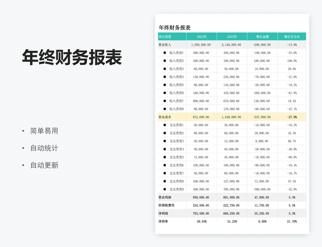The width and height of the screenshot is (322, 247).
Task: Select the 收入类型4 row label
Action: click(176, 77)
